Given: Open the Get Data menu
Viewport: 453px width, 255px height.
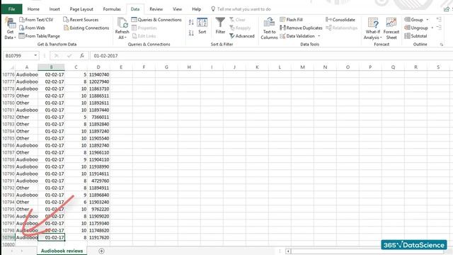Looking at the screenshot, I should (10, 28).
